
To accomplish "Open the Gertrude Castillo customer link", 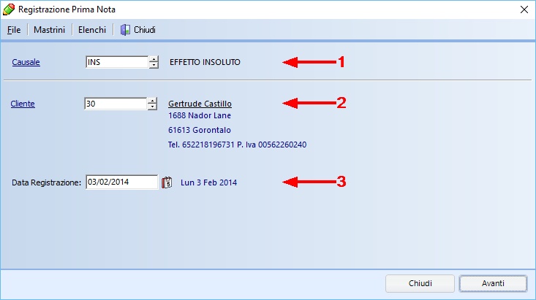I will coord(200,104).
